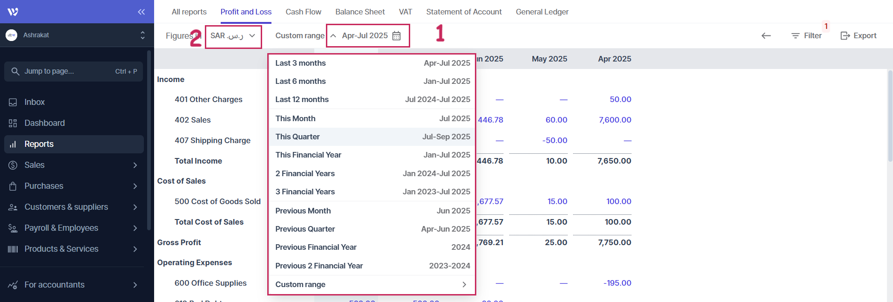The width and height of the screenshot is (893, 302).
Task: Export the report
Action: coord(858,36)
